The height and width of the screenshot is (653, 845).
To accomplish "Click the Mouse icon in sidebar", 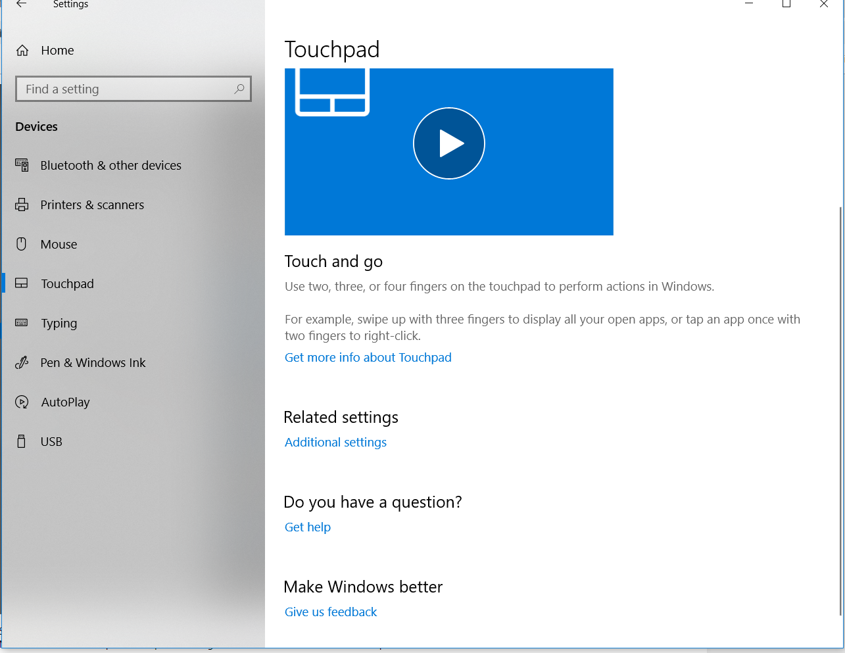I will tap(22, 244).
